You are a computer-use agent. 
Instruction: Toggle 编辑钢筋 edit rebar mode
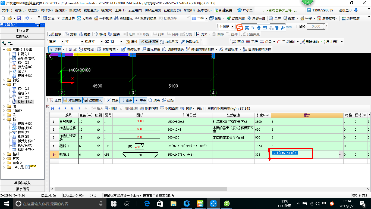(x=149, y=42)
